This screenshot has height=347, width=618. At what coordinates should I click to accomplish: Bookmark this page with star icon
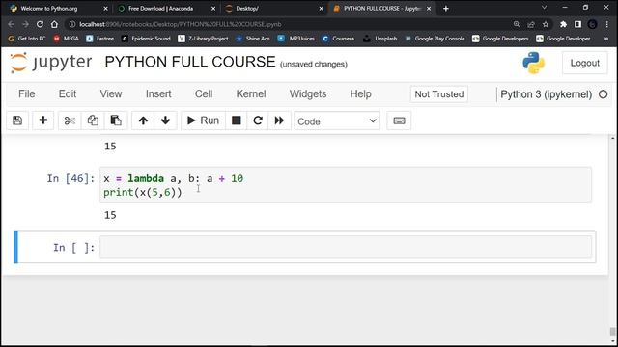click(x=546, y=24)
